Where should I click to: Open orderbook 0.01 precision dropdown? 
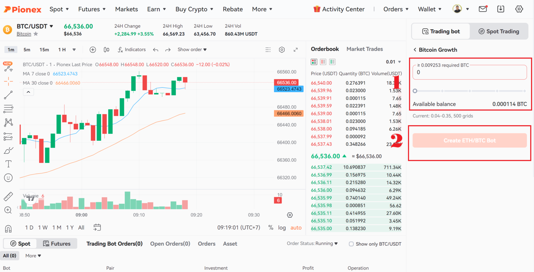[393, 62]
